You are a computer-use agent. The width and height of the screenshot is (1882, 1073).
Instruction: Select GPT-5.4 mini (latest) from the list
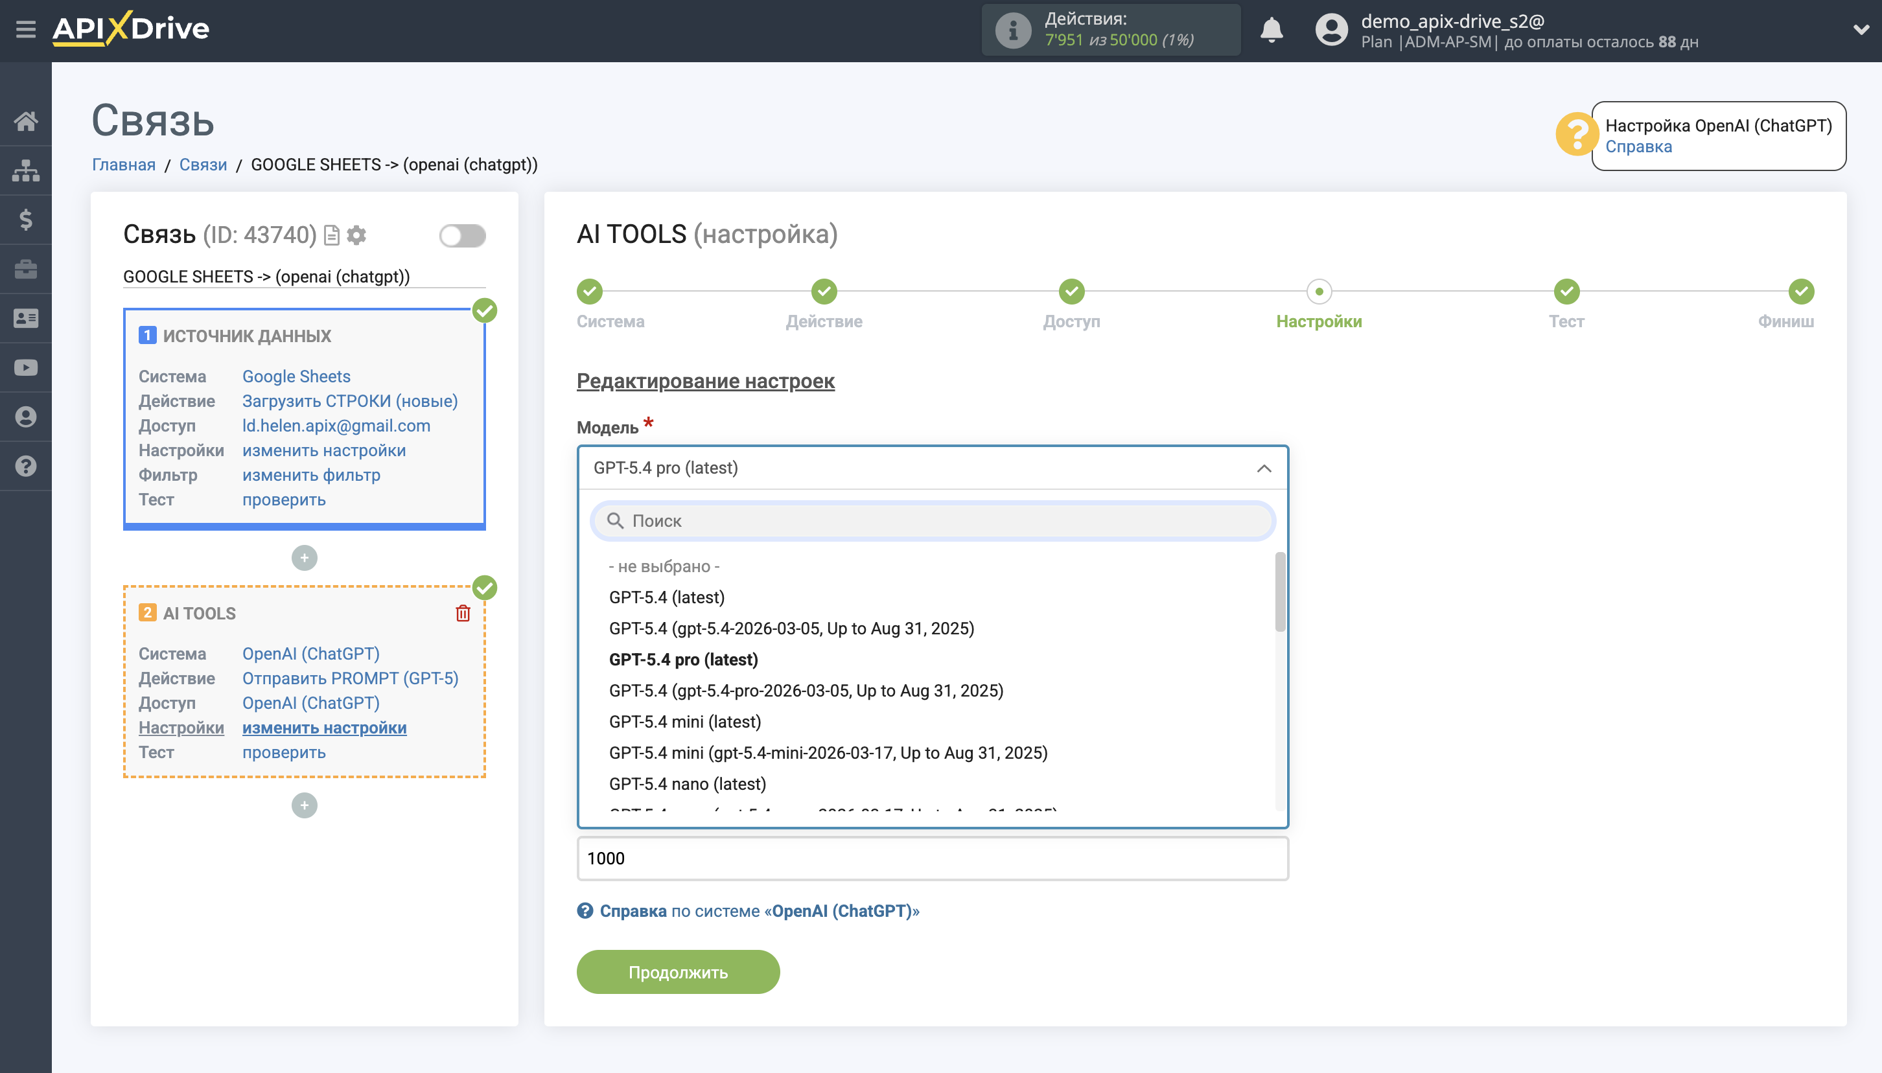click(x=684, y=721)
